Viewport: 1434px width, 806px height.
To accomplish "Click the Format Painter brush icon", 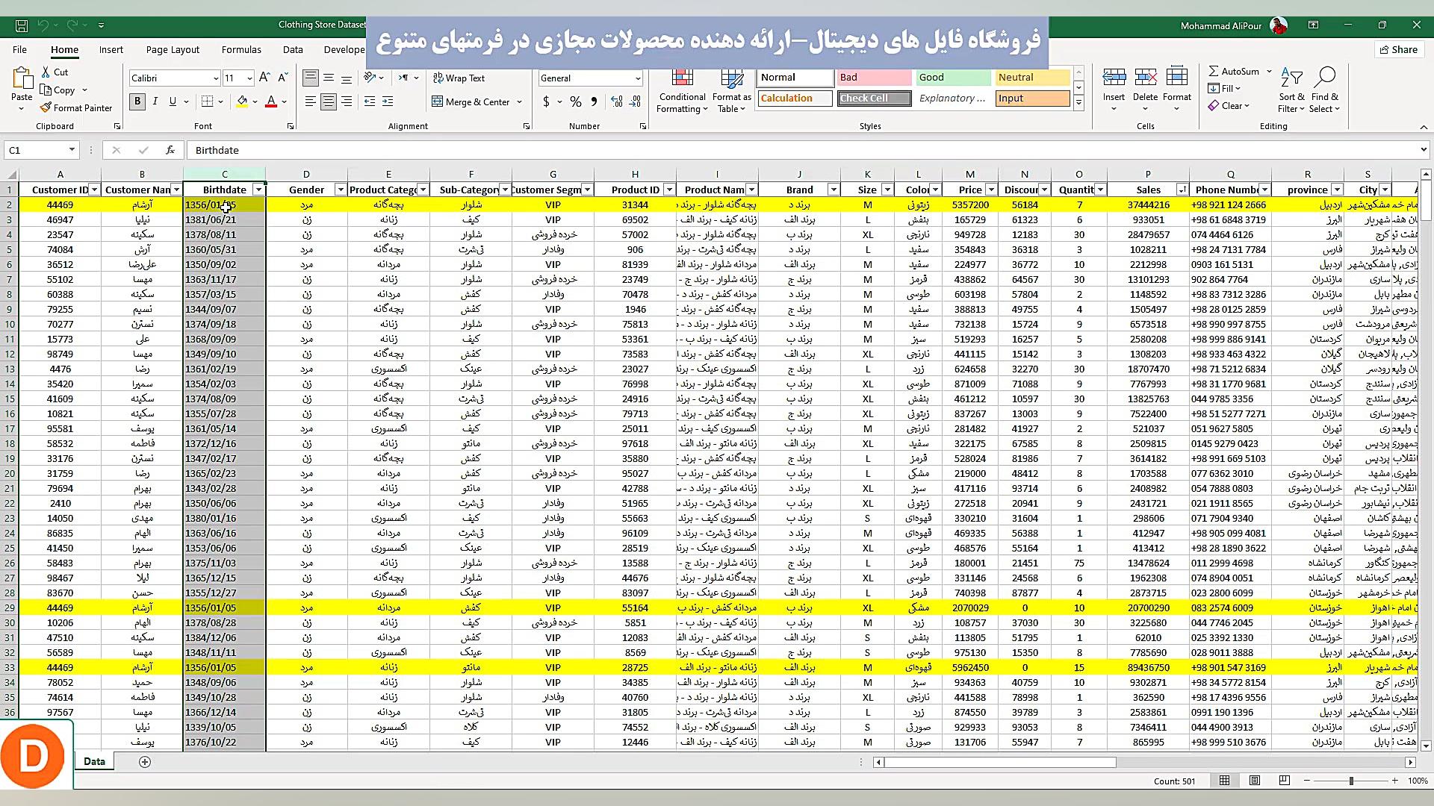I will (46, 108).
